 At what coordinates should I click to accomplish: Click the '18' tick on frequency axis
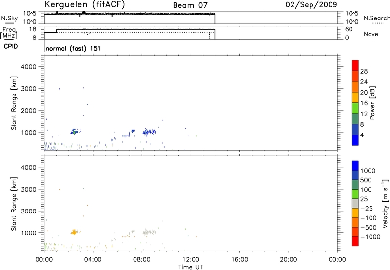[33, 29]
